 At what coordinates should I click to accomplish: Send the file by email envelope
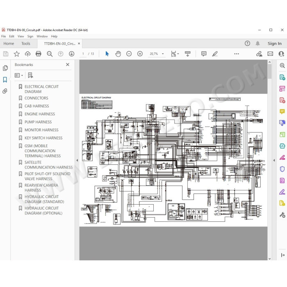270,54
